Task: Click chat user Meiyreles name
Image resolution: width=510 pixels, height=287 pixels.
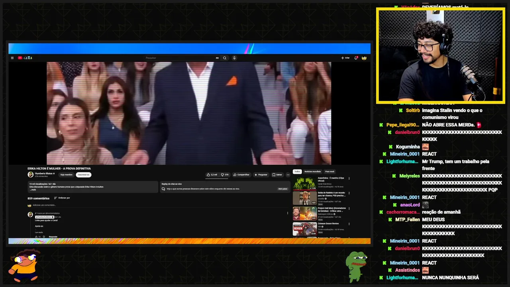Action: pyautogui.click(x=410, y=176)
